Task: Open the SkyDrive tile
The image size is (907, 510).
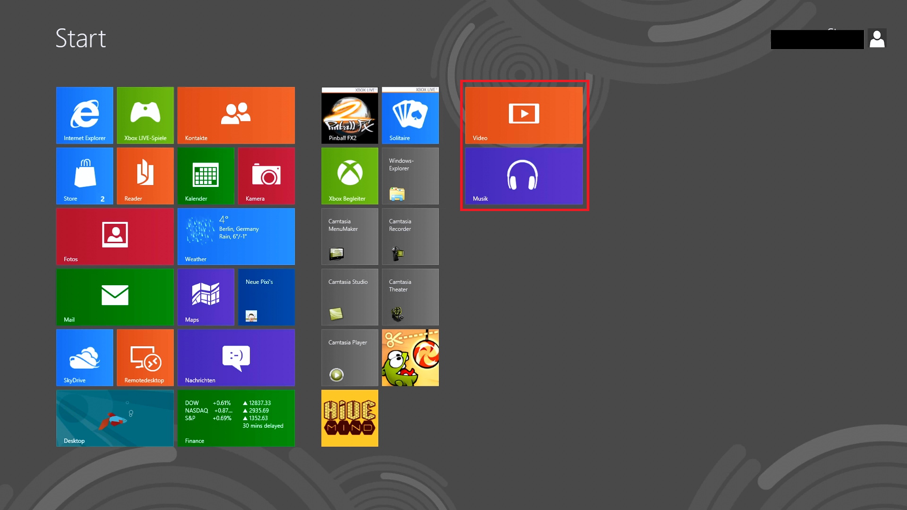Action: point(85,357)
